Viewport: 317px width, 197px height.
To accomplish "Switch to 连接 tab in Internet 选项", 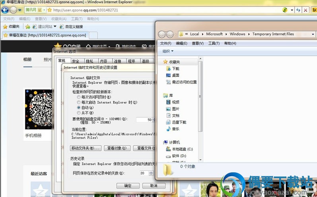I will (117, 61).
